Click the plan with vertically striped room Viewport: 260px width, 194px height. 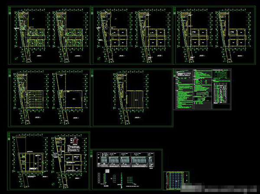click(131, 99)
